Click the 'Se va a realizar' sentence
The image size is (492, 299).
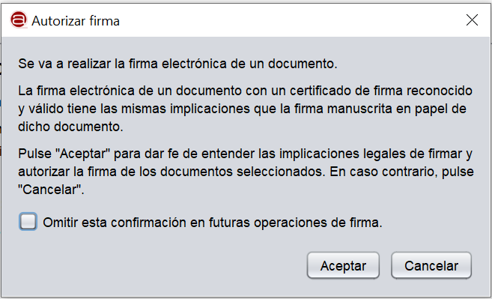[177, 64]
